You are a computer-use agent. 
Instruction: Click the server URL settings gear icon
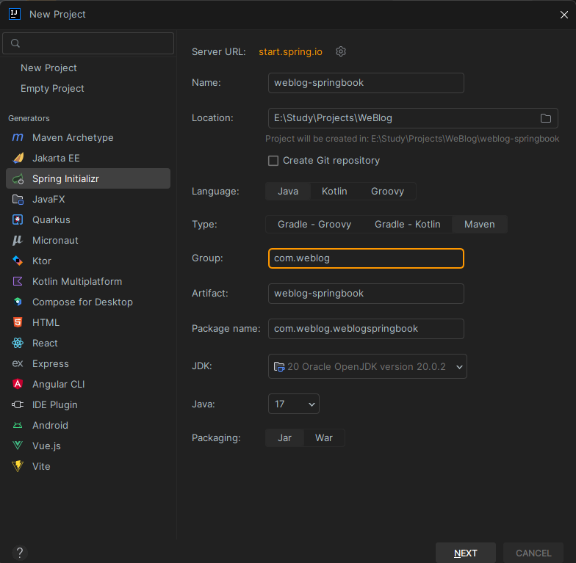[x=341, y=51]
